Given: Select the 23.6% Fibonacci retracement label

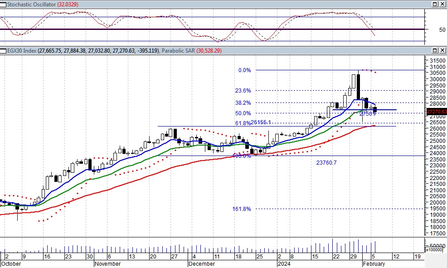Looking at the screenshot, I should point(243,91).
